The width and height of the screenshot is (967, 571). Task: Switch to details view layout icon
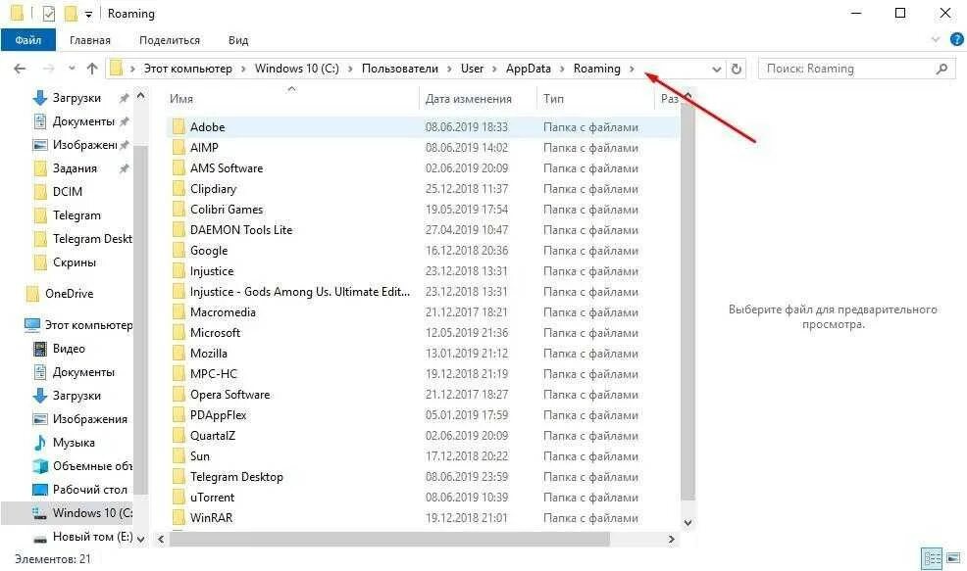(932, 558)
